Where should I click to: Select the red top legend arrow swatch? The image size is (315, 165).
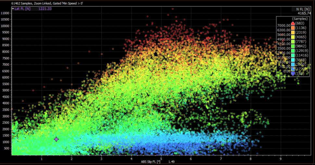293,23
